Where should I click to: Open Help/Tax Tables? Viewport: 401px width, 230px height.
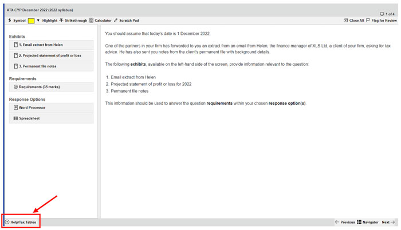(x=21, y=222)
